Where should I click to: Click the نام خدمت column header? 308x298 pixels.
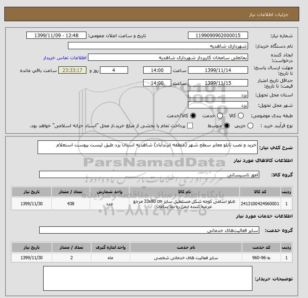pos(186,247)
